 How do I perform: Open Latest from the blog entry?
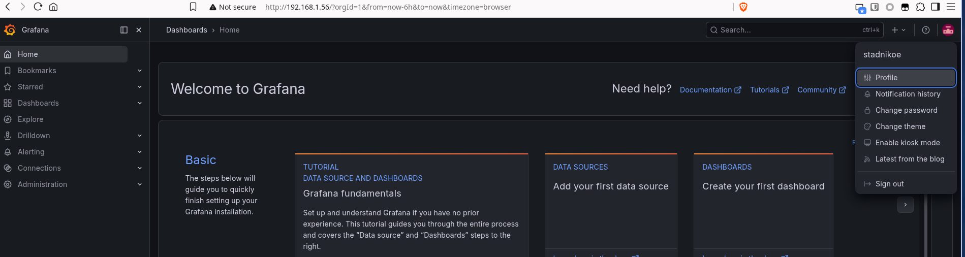[x=906, y=159]
